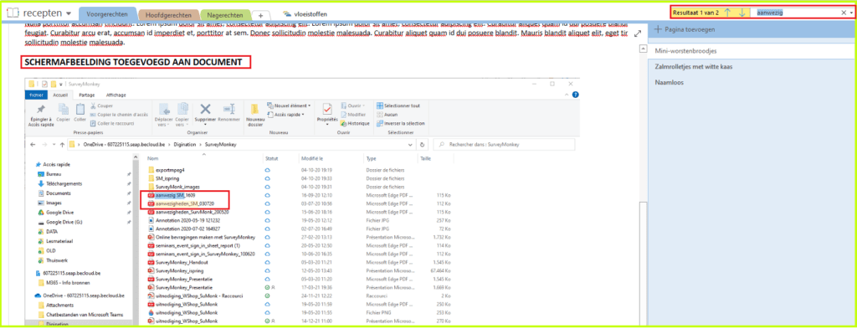Click the Renommer icon
Viewport: 857px width, 329px height.
(x=229, y=109)
